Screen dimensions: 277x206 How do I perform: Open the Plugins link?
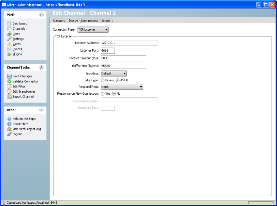(x=17, y=54)
